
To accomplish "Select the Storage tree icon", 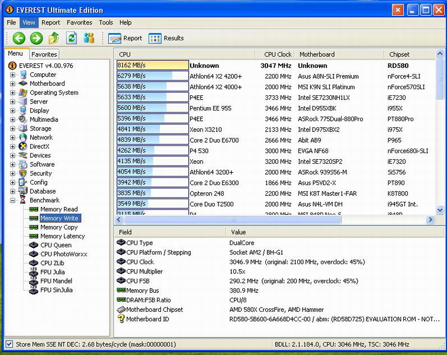I will 23,128.
